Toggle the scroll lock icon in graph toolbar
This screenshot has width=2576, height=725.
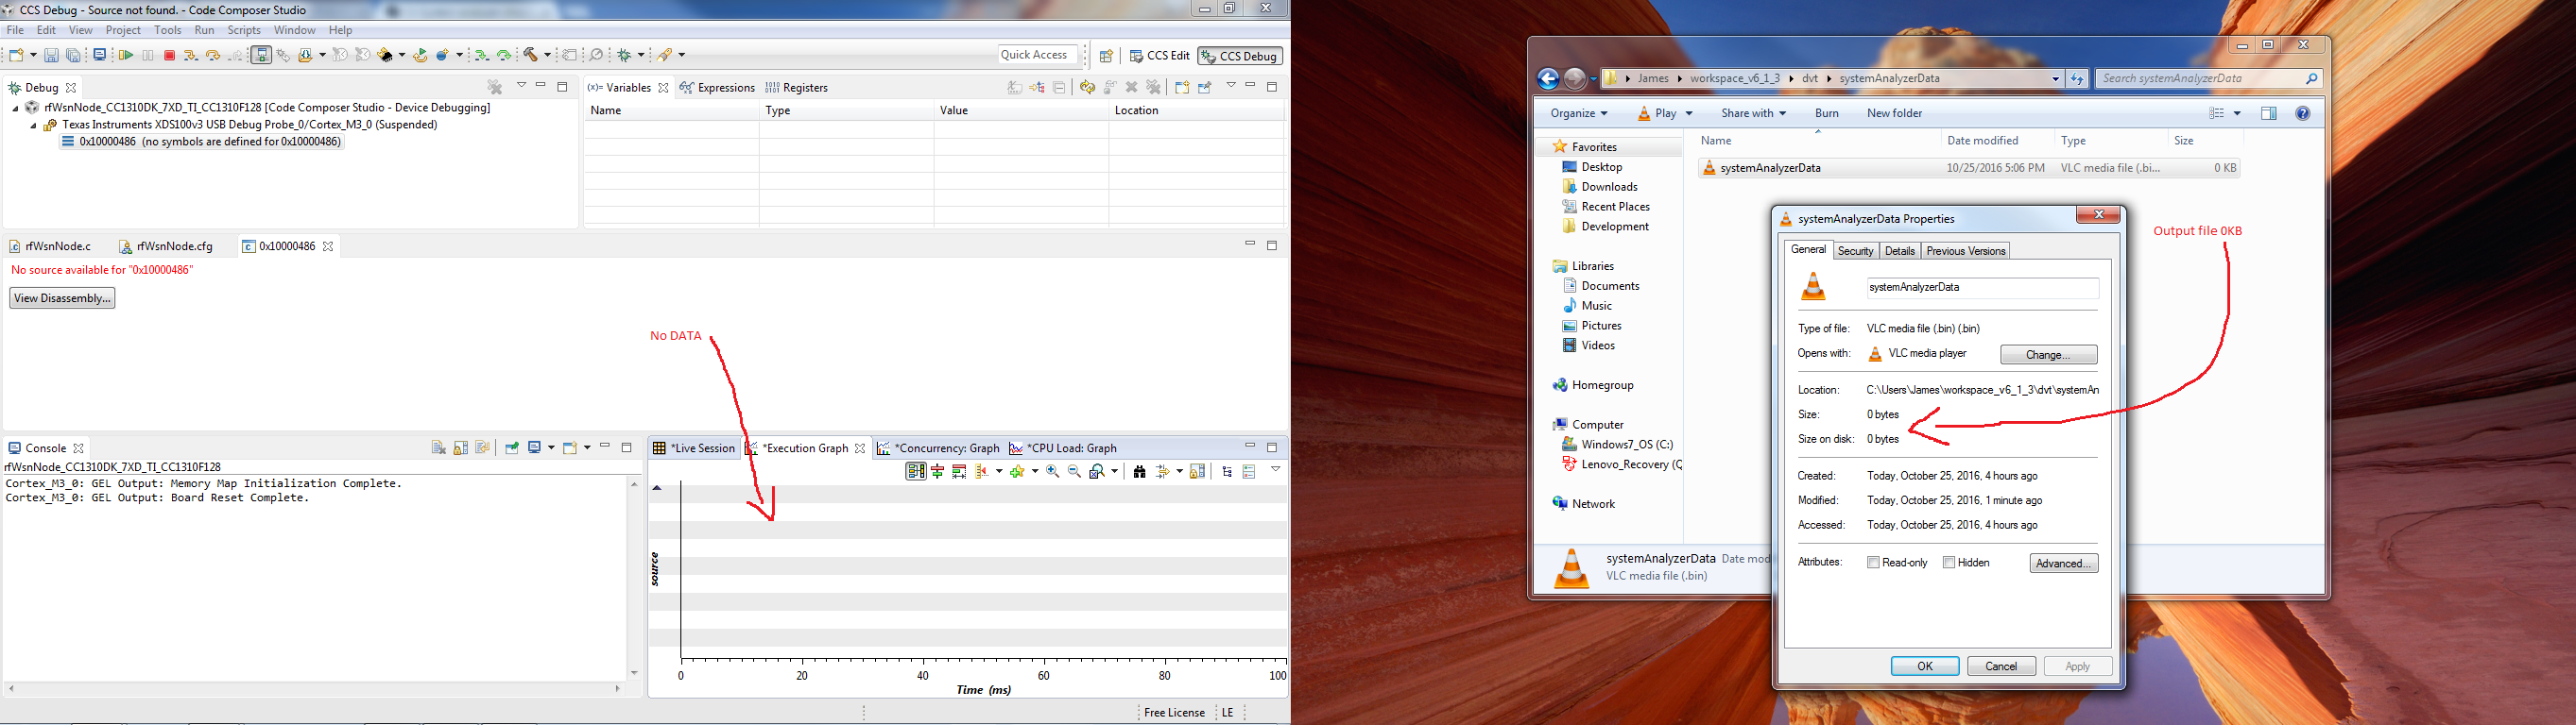[1197, 471]
